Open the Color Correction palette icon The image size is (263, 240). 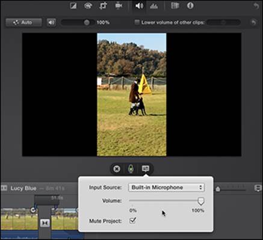88,6
